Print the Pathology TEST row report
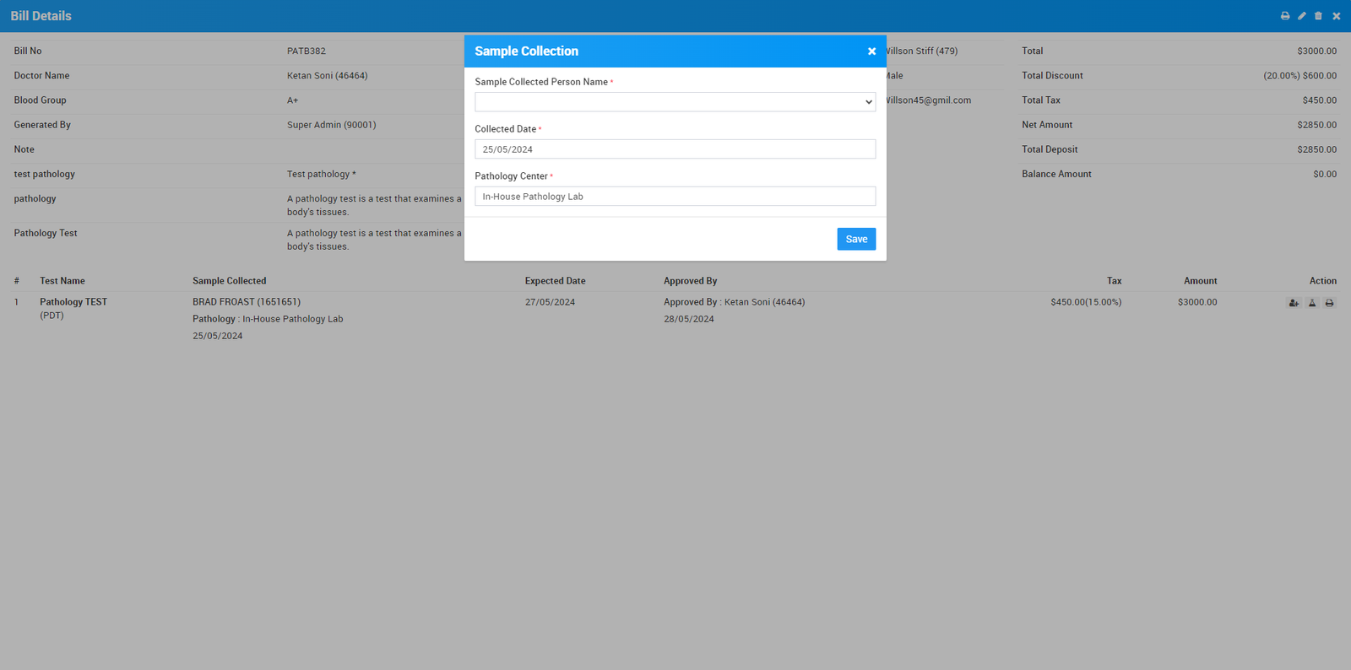Viewport: 1351px width, 670px height. point(1330,303)
